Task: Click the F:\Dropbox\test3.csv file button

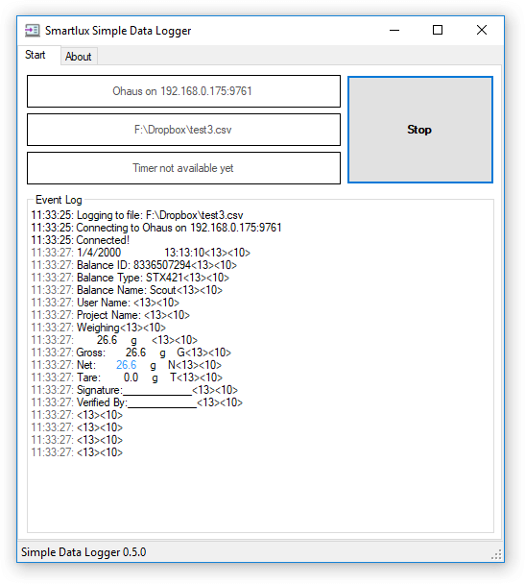Action: pyautogui.click(x=183, y=130)
